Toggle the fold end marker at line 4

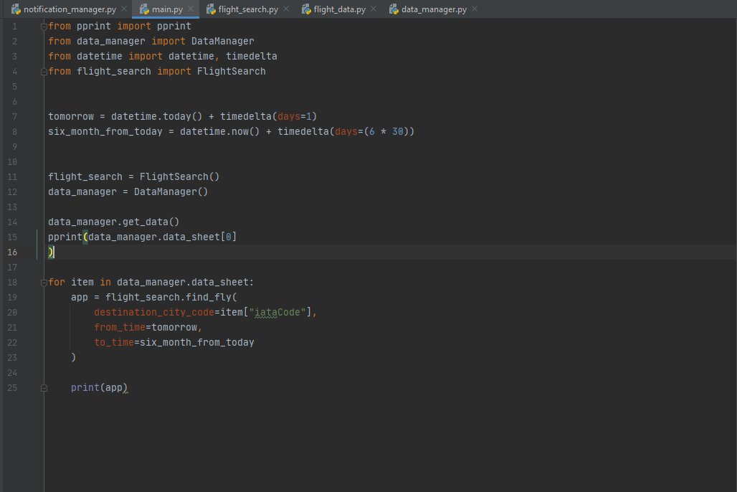(x=44, y=72)
